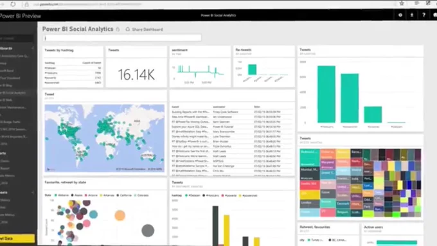
Task: Click the download icon in header
Action: click(412, 15)
